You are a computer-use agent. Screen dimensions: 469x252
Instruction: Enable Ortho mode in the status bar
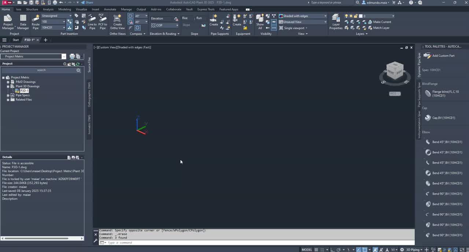point(332,249)
